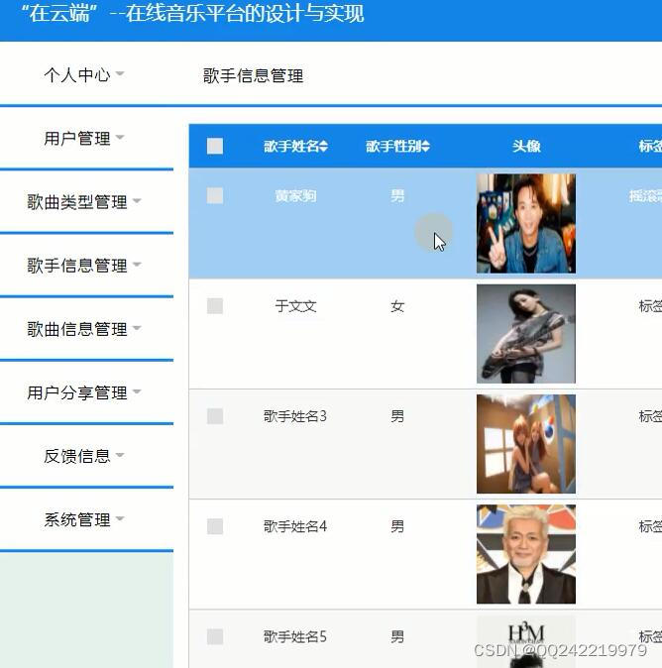The width and height of the screenshot is (662, 668).
Task: Expand the 个人中心 menu arrow
Action: [x=120, y=73]
